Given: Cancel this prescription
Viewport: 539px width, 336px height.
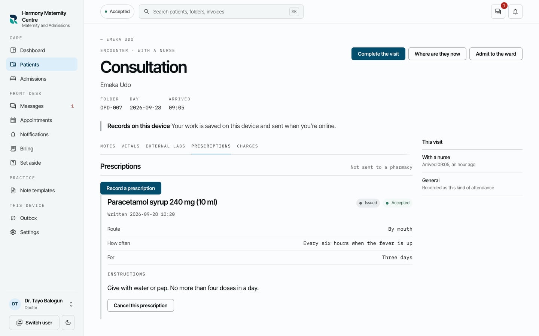Looking at the screenshot, I should pos(141,305).
